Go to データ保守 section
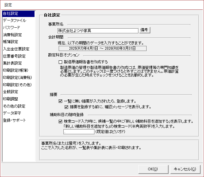Screen dimensions: 204x177 [12, 113]
